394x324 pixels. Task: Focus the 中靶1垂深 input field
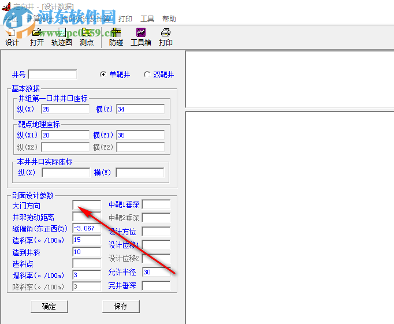point(156,204)
